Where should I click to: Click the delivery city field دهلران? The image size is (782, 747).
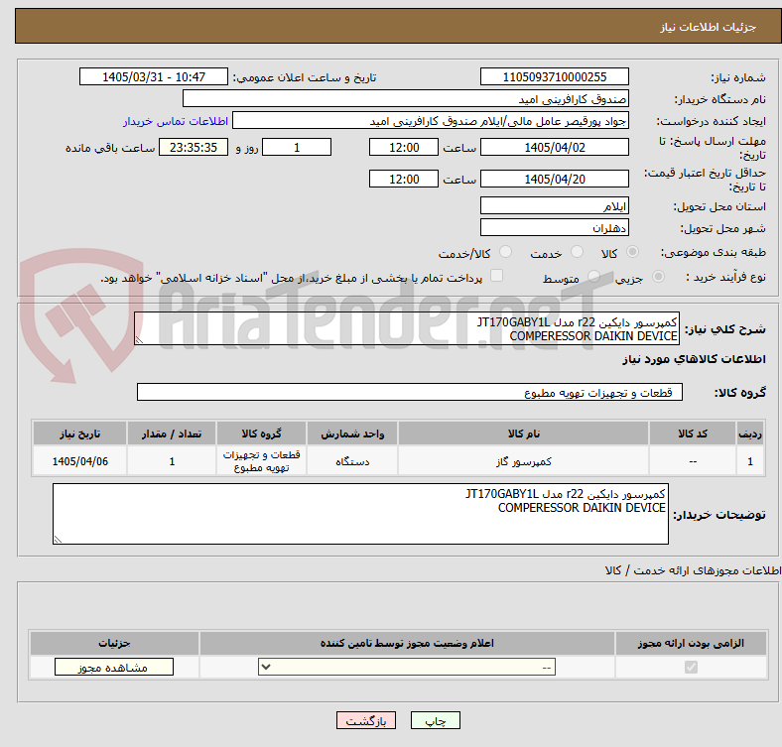pos(554,227)
